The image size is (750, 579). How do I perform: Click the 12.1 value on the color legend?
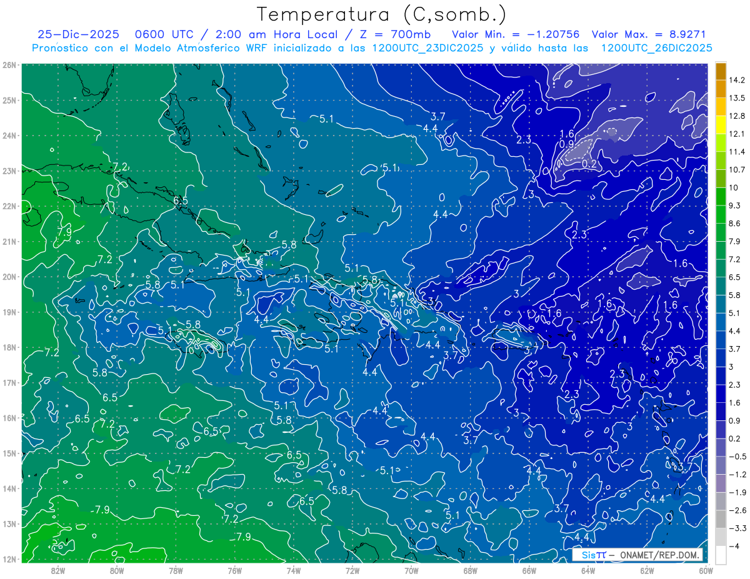[x=737, y=134]
